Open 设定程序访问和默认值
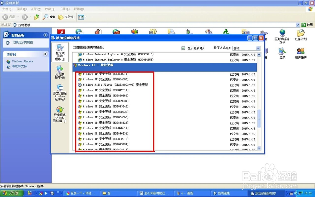Image resolution: width=315 pixels, height=197 pixels. coord(60,114)
